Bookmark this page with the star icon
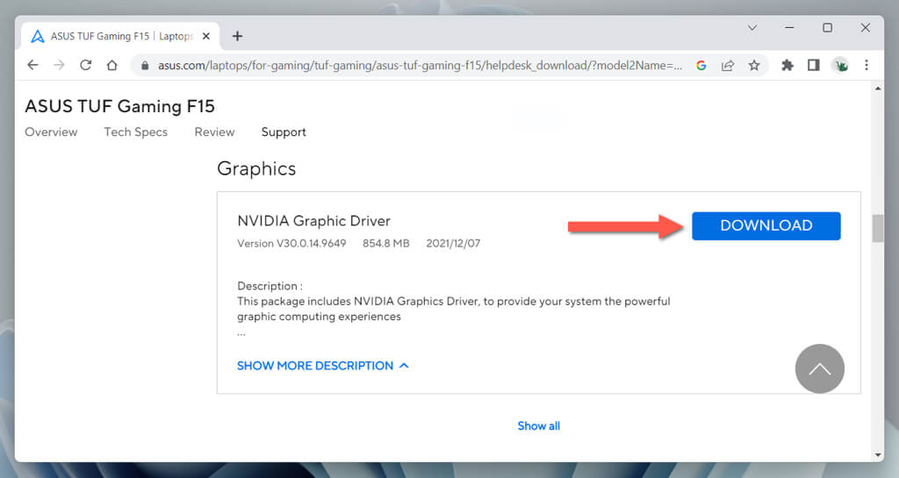 [753, 65]
